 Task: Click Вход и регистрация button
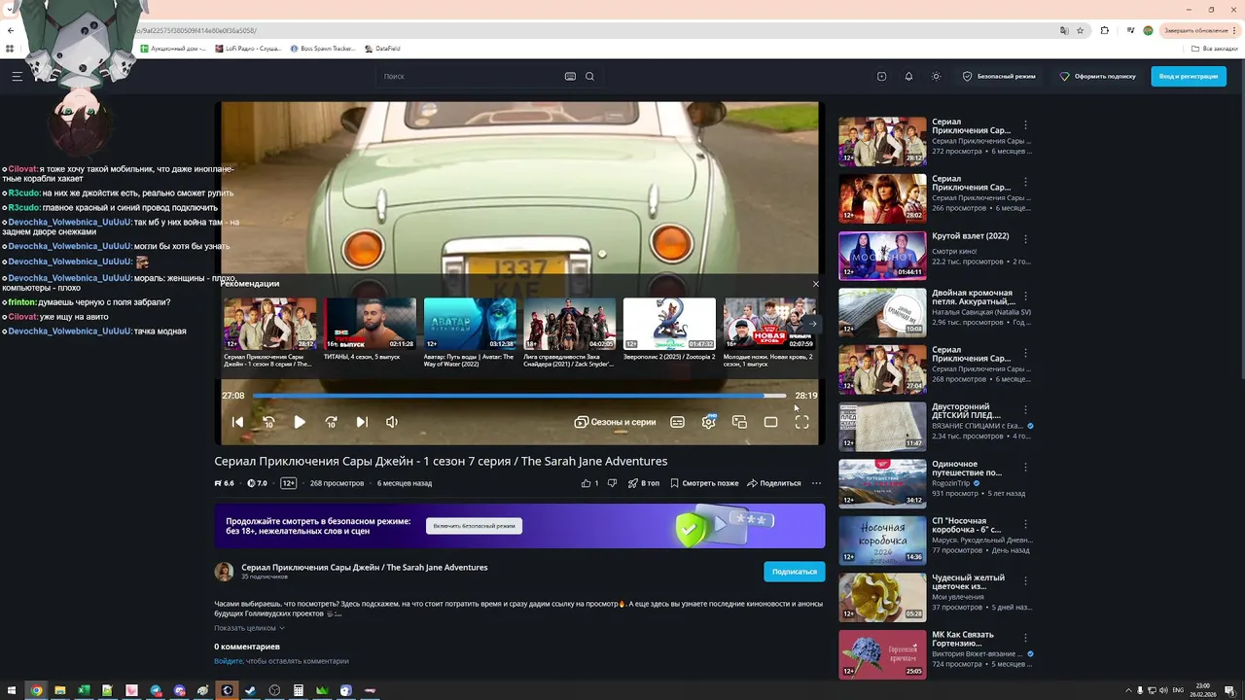(x=1188, y=76)
